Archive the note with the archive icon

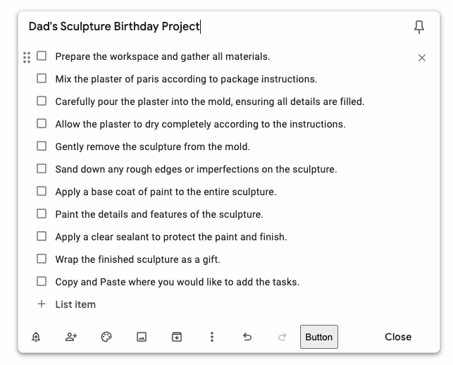click(x=177, y=337)
